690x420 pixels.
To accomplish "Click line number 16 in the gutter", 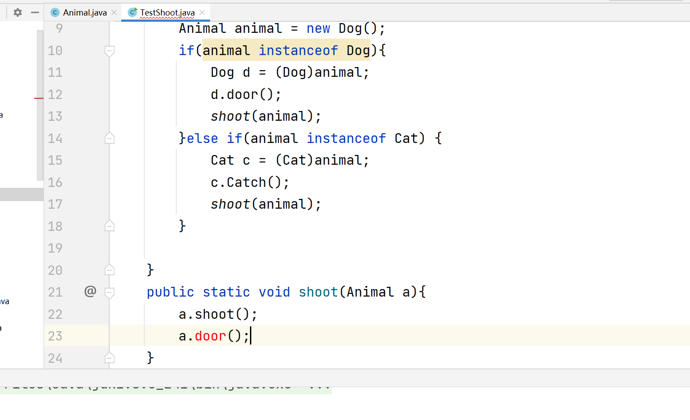I will pos(55,182).
